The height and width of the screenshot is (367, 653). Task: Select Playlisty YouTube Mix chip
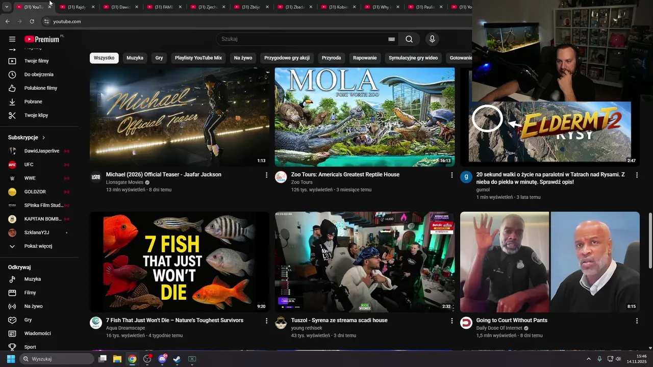198,58
